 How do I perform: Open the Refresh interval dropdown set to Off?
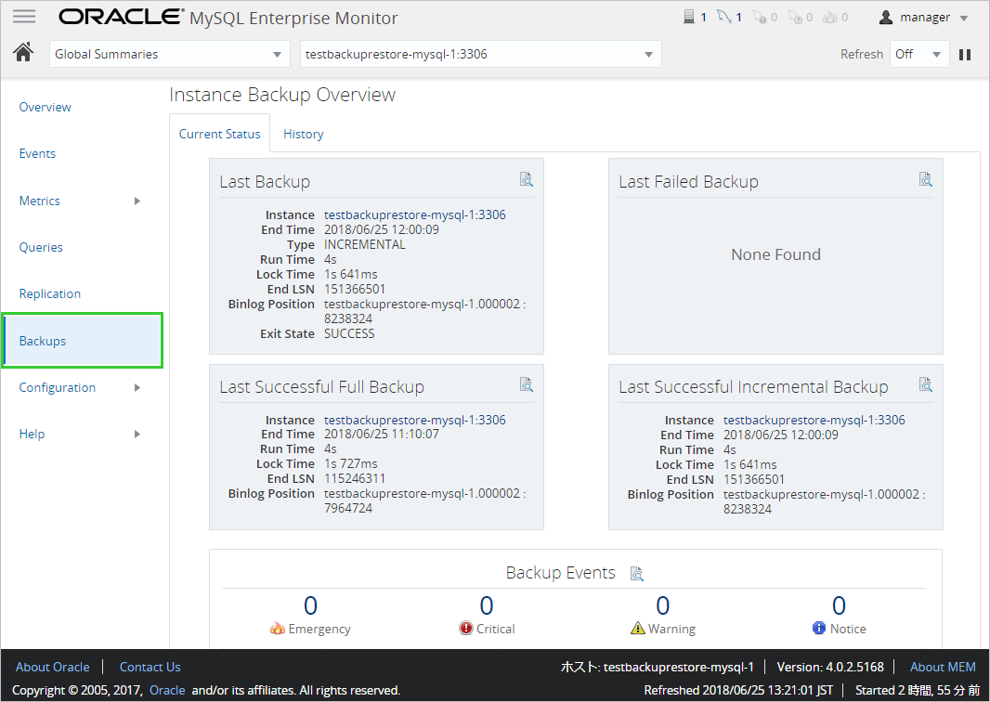click(x=919, y=54)
